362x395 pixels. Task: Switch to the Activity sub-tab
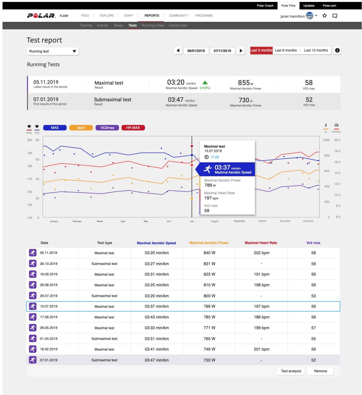102,26
